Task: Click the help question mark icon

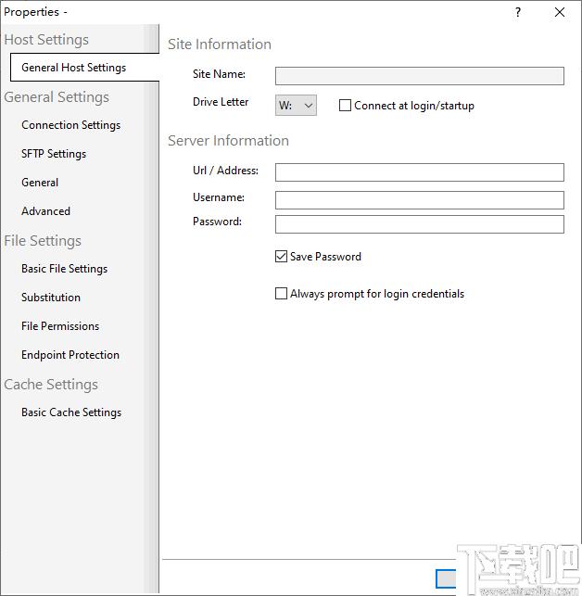Action: point(518,12)
